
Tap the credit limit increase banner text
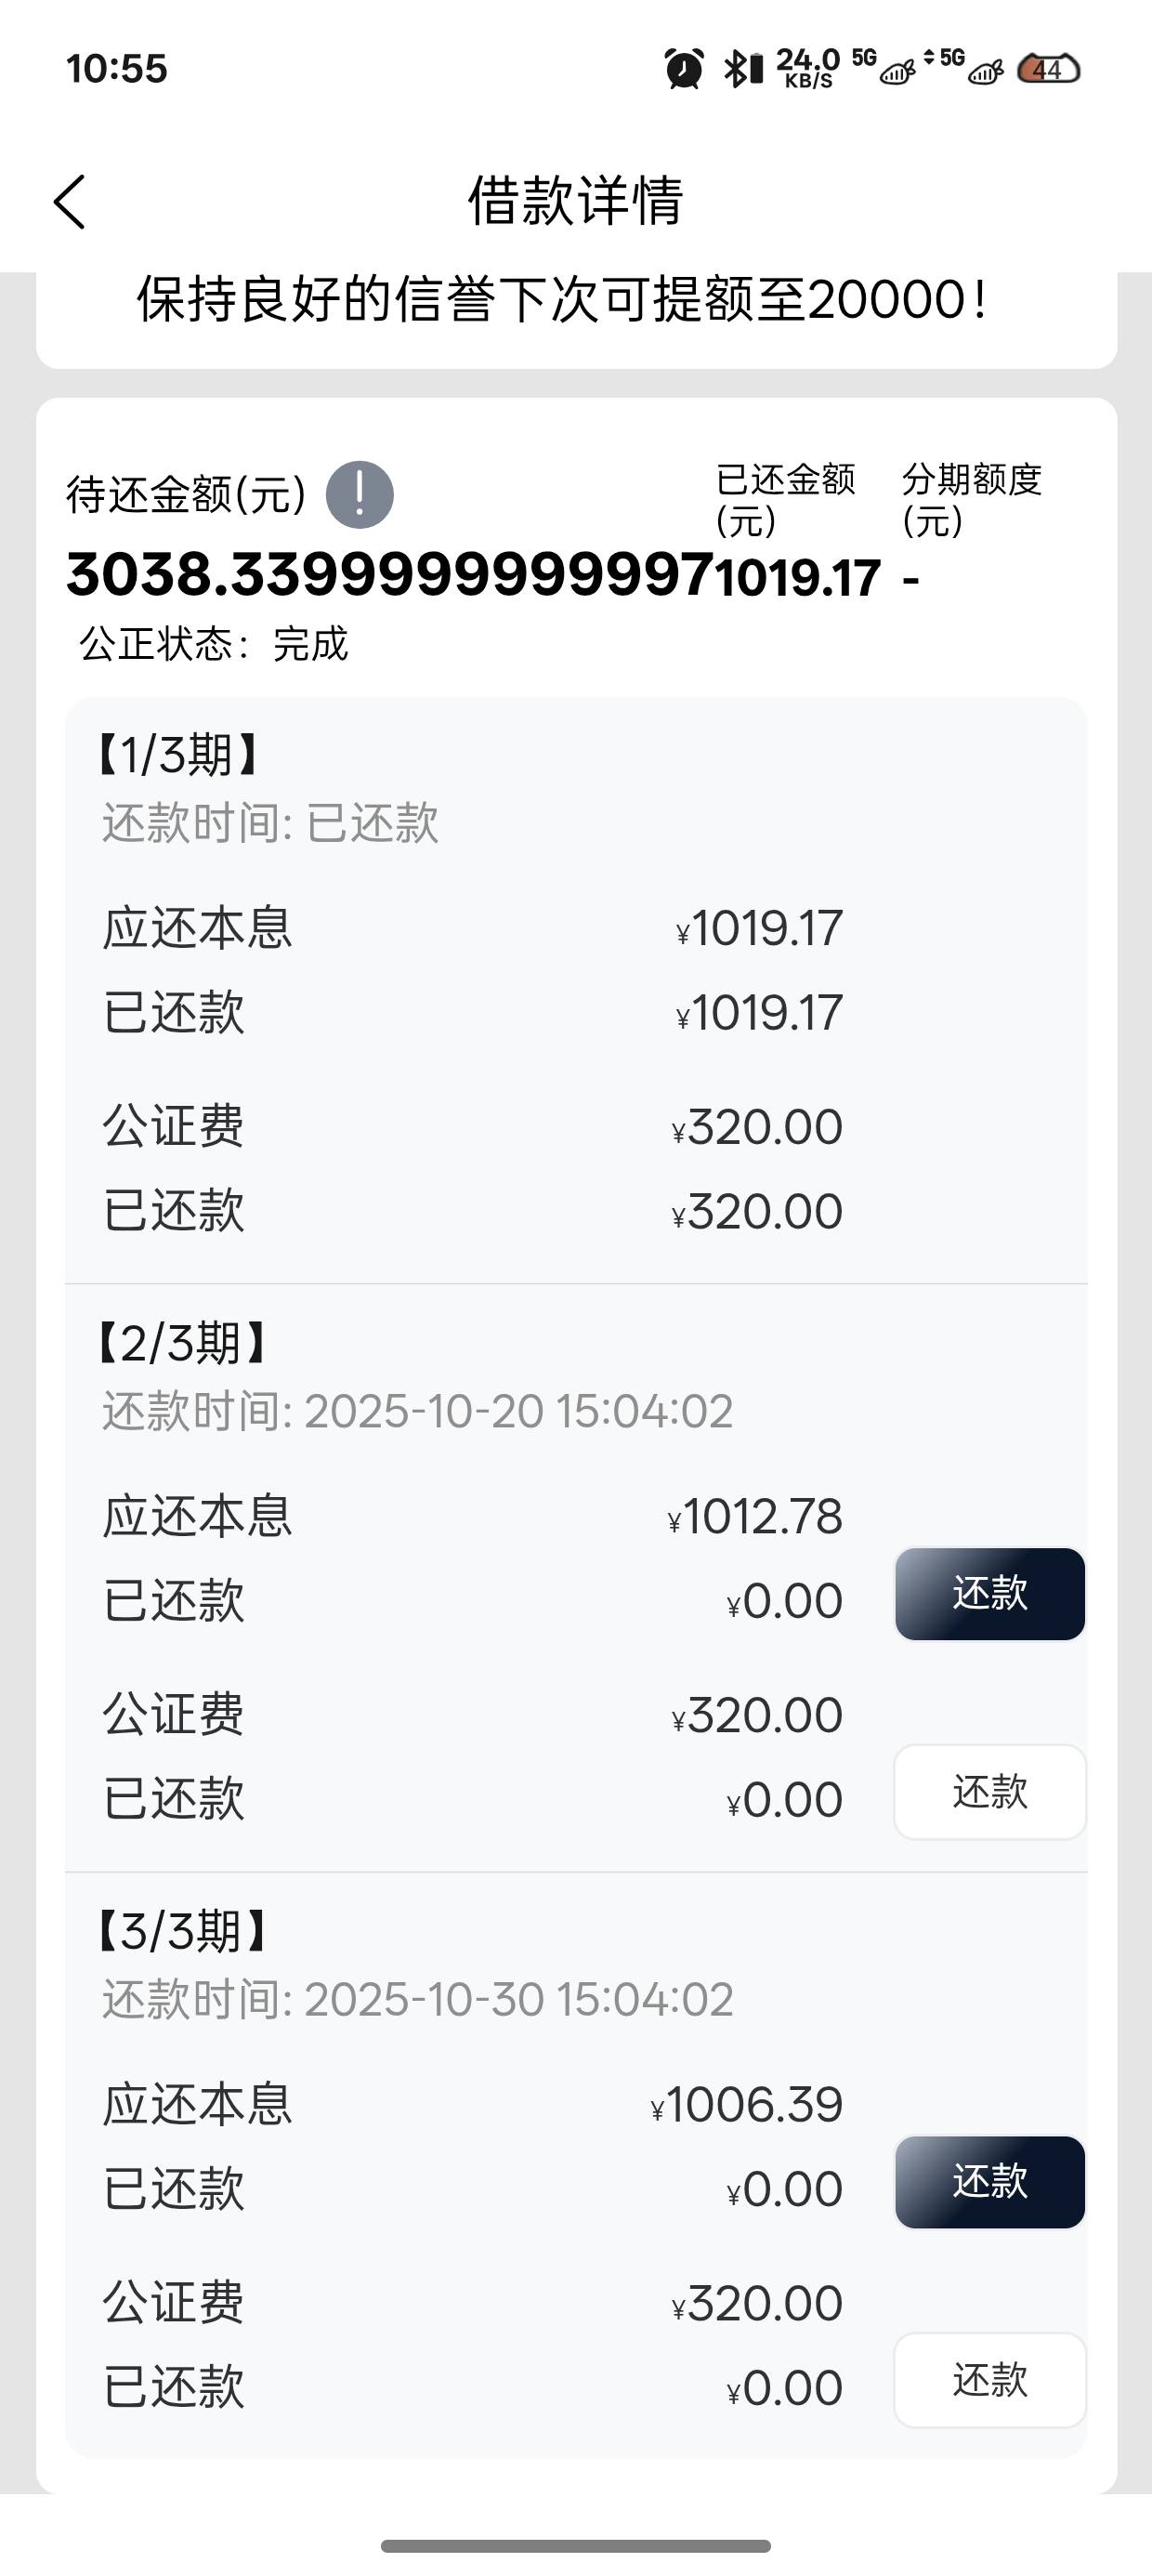pyautogui.click(x=562, y=300)
